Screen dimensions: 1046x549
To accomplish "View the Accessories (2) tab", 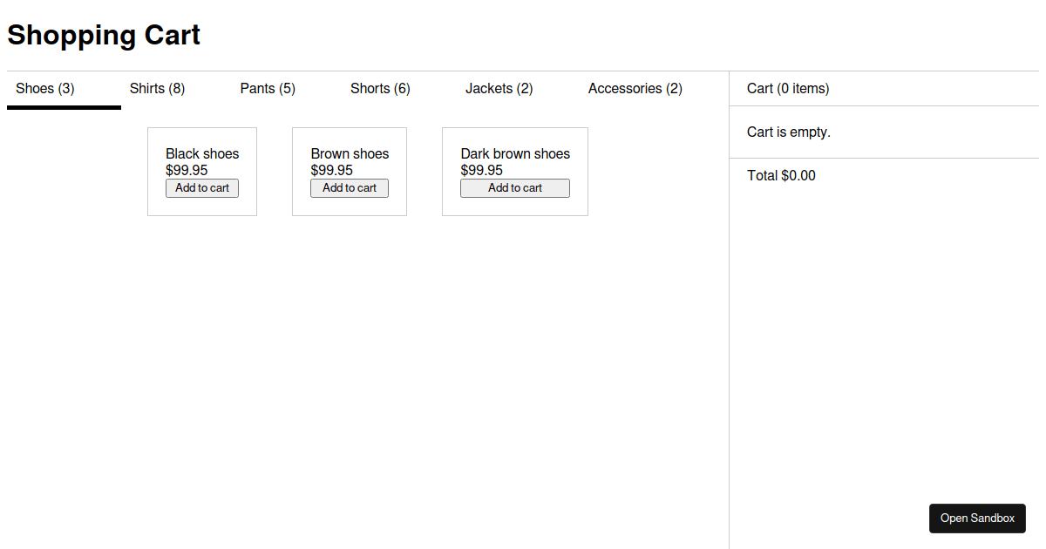I will (635, 89).
